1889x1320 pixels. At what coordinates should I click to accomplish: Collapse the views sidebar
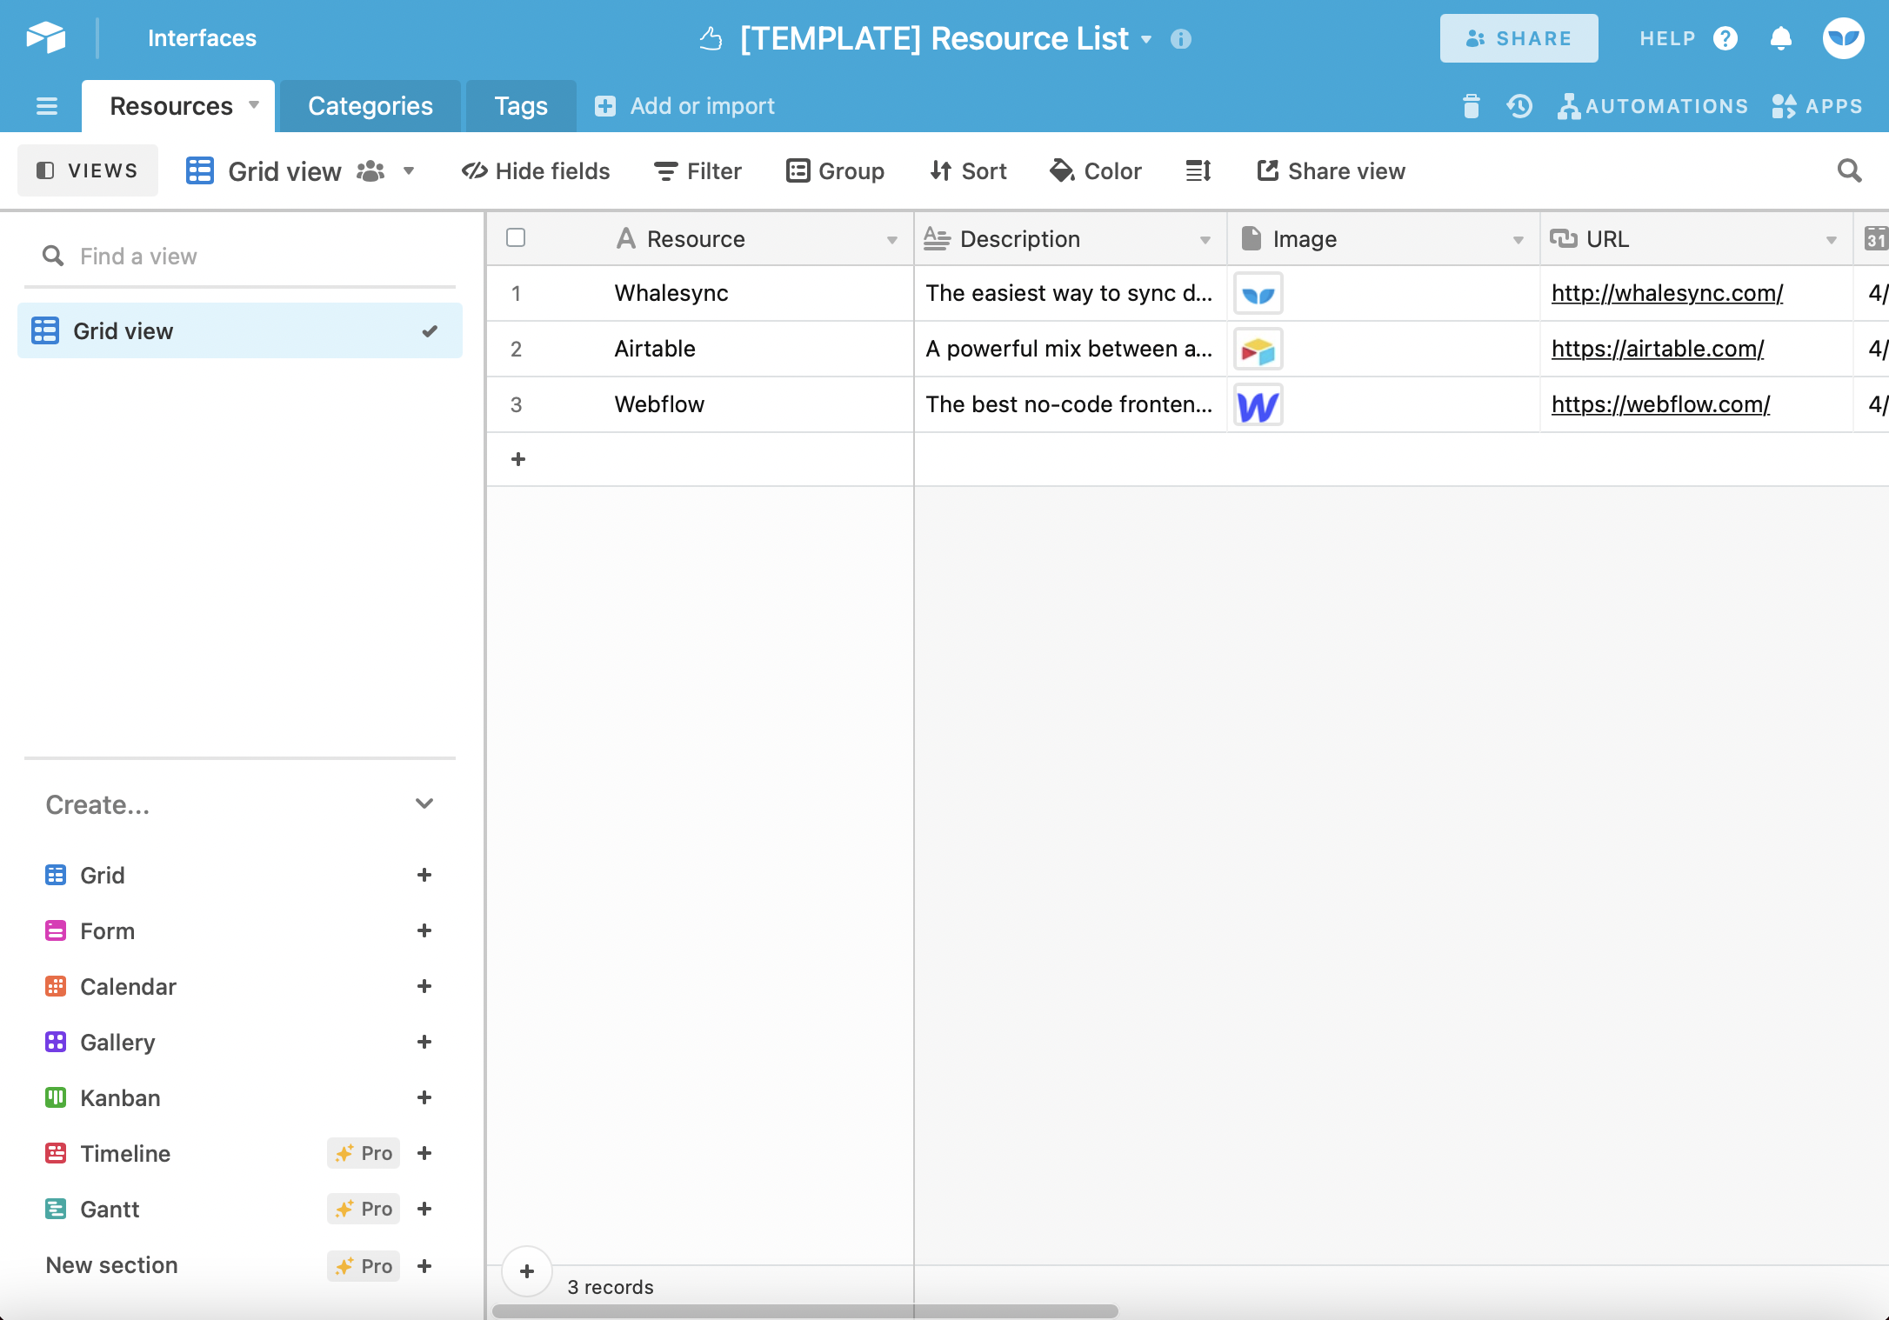[x=88, y=170]
